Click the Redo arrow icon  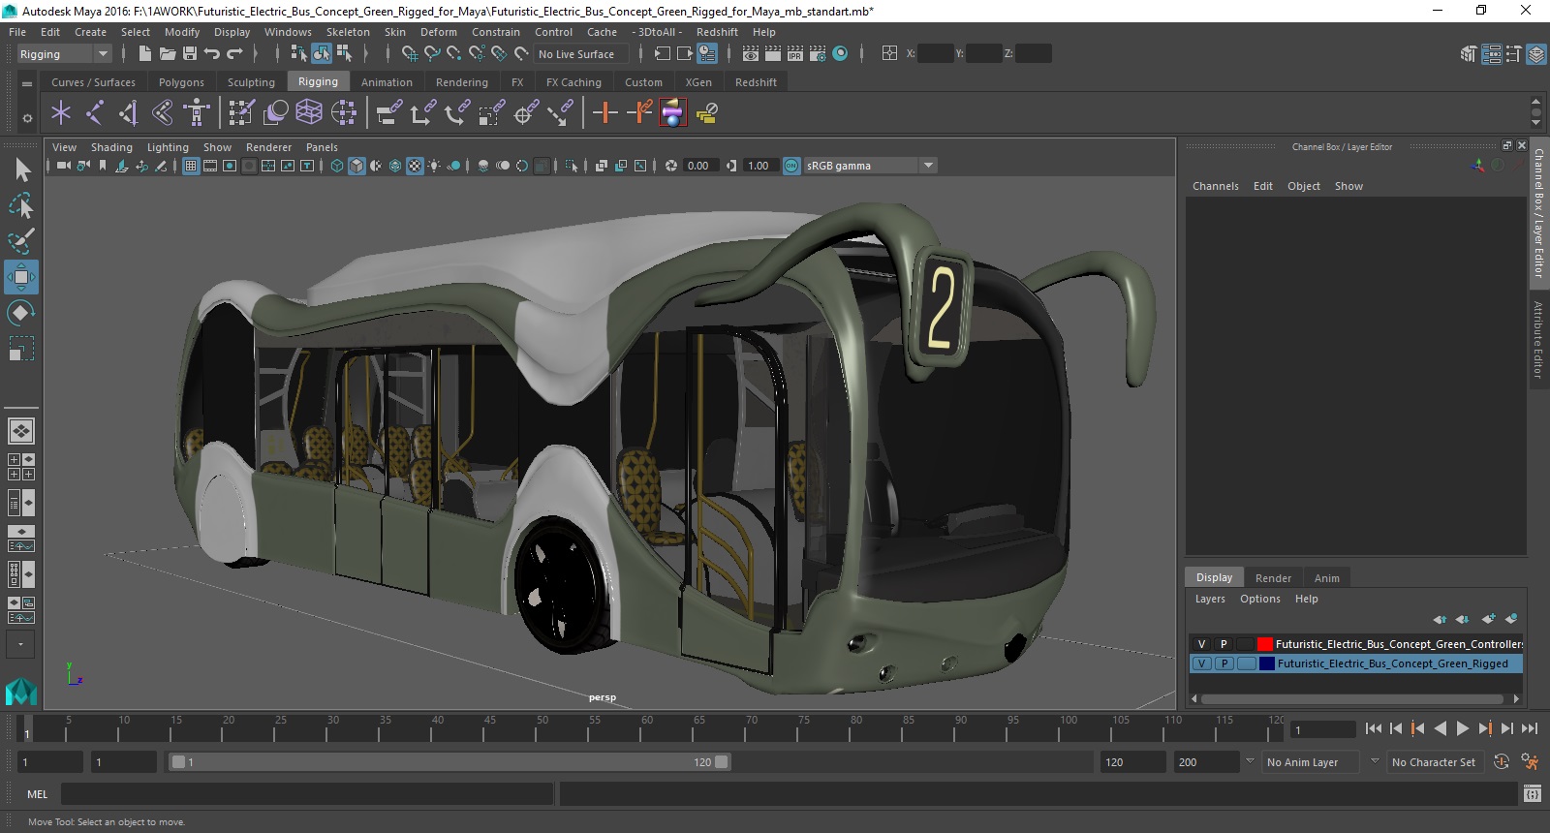click(234, 54)
